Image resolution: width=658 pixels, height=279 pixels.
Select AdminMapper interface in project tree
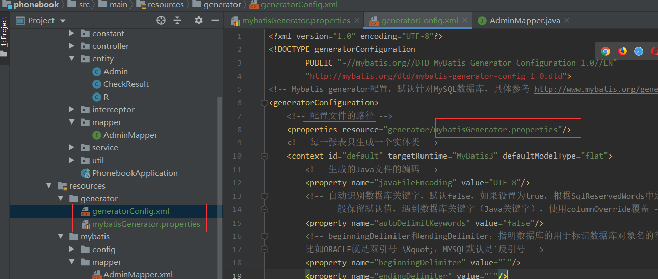coord(130,135)
